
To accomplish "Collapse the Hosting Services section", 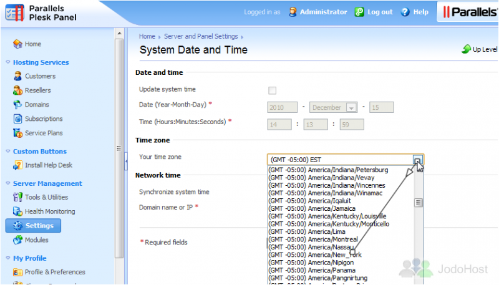I will [8, 62].
